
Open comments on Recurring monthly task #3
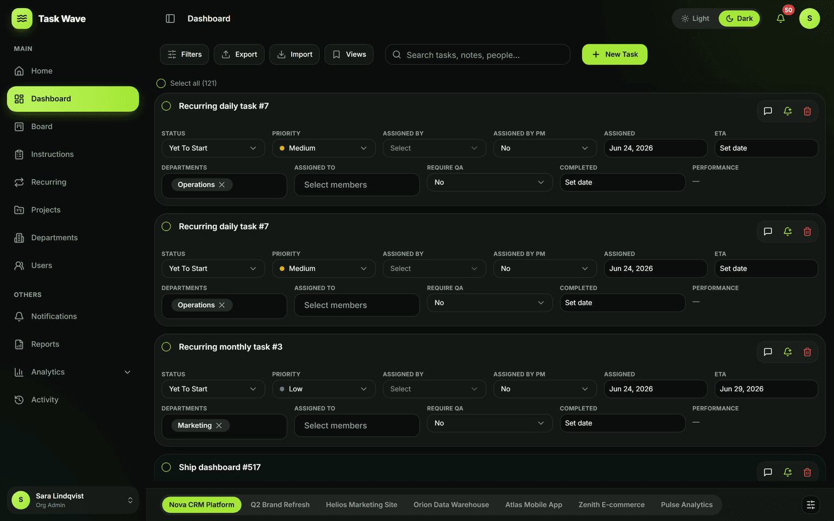tap(768, 352)
